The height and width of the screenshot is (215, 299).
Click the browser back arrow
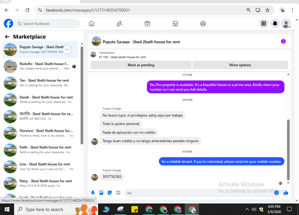coord(7,10)
